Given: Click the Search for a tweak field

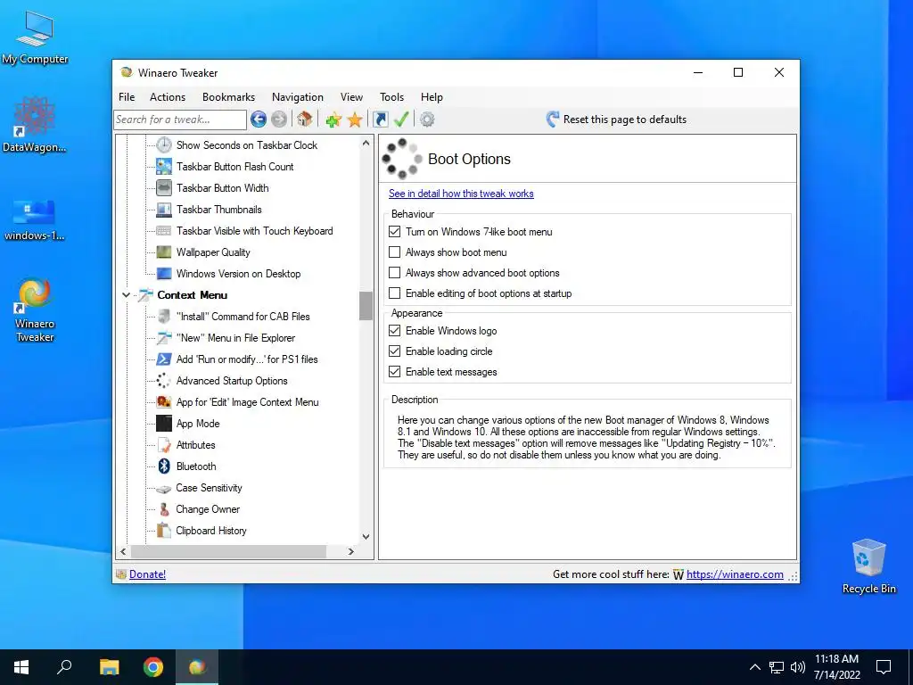Looking at the screenshot, I should 180,120.
